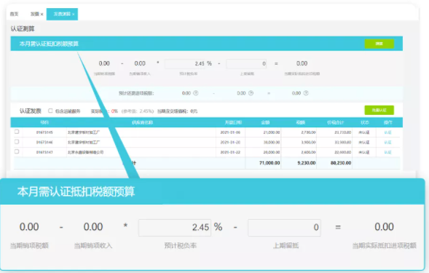The height and width of the screenshot is (273, 429).
Task: Open the help icon between the minus and equals signs in the 预计还票进项税额 row
Action: (251, 93)
